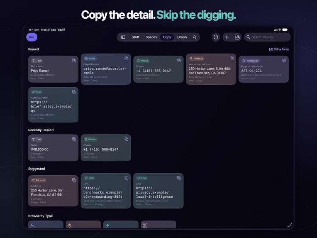Copy the recently copied phone number
The image size is (317, 238).
127,139
